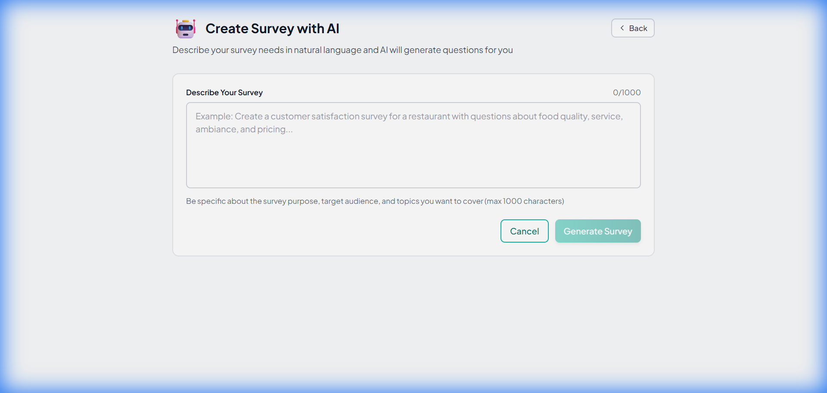Click the robot icon next to the title
This screenshot has height=393, width=827.
185,28
